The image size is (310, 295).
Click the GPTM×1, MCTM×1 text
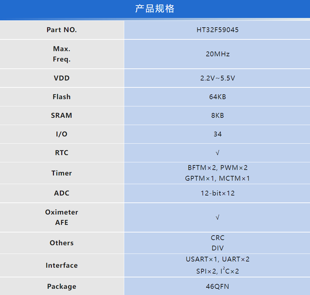pos(217,179)
